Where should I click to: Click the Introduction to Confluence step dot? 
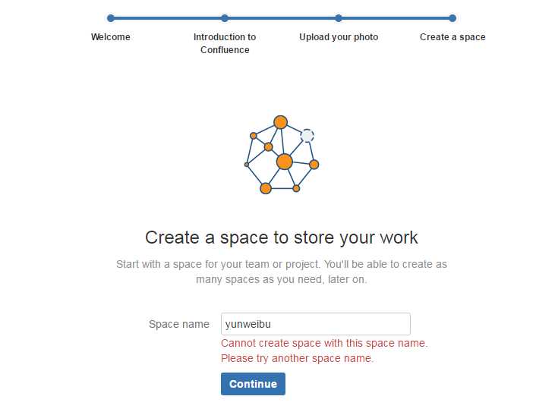pos(225,18)
